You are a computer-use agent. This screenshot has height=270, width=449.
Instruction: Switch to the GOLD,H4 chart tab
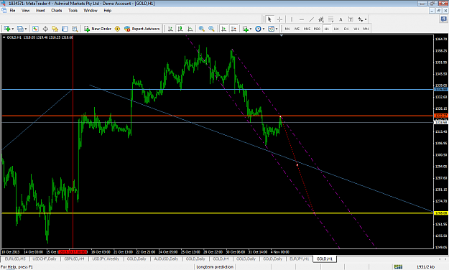click(221, 259)
